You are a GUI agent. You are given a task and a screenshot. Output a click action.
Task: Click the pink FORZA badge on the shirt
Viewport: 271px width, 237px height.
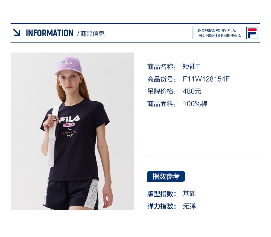coord(69,125)
